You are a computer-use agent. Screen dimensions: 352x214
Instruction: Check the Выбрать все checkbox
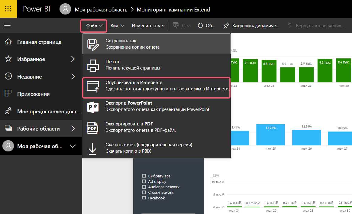tap(144, 176)
